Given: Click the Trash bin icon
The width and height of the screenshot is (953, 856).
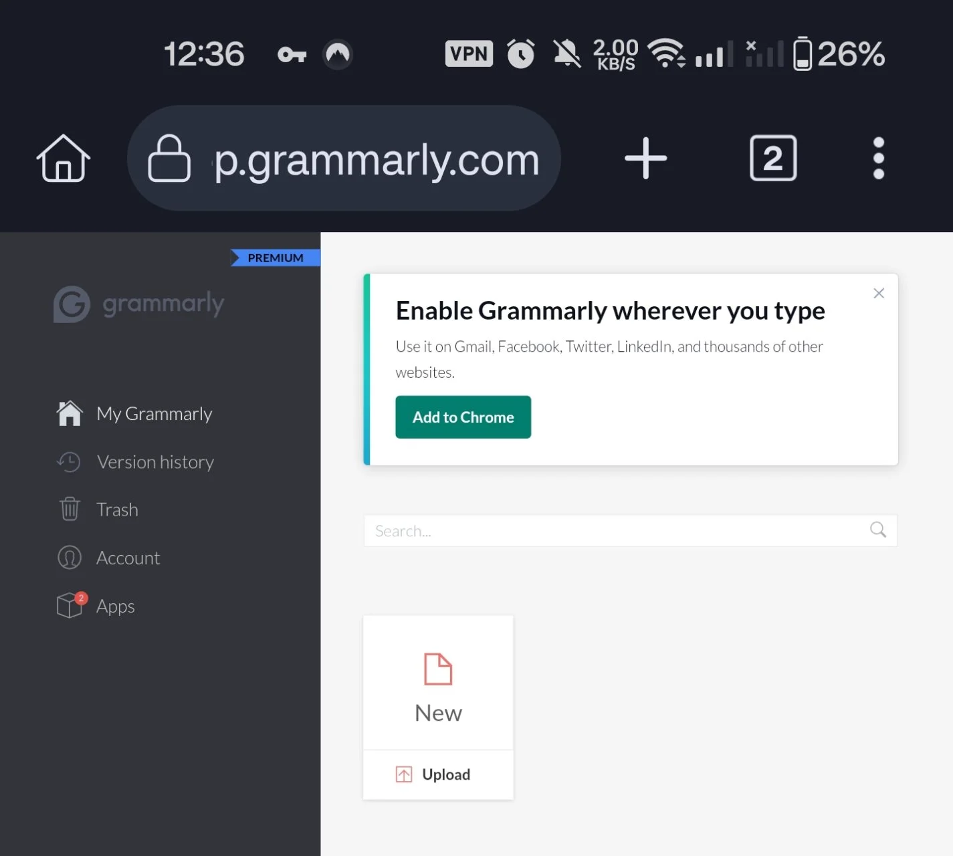Looking at the screenshot, I should 70,510.
